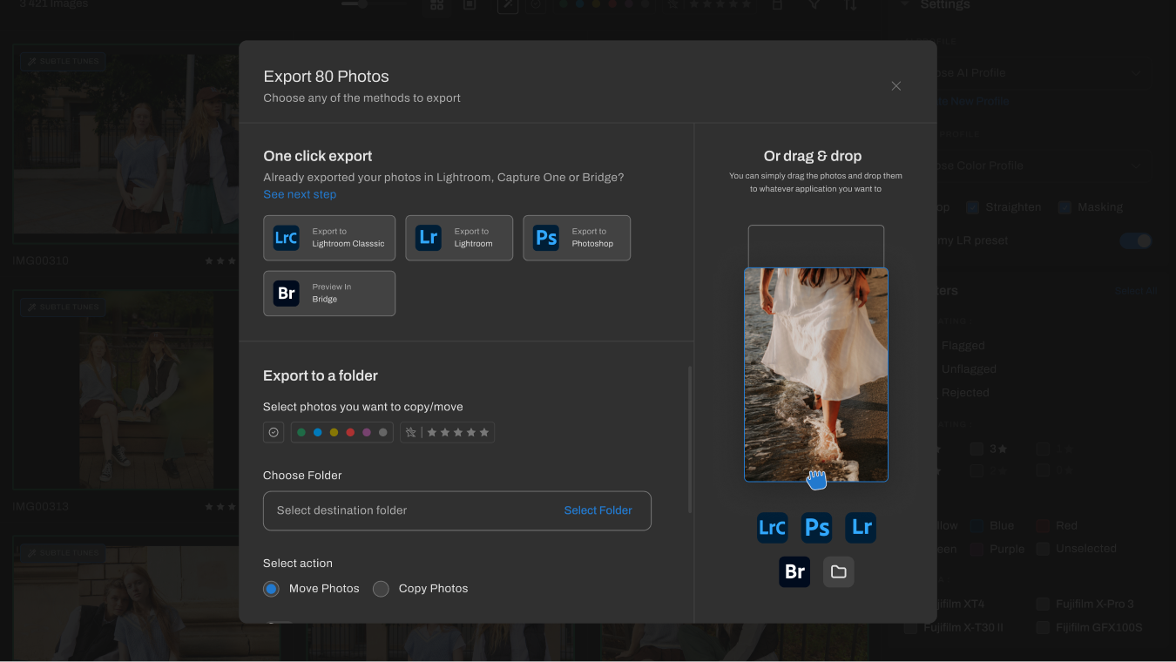Open the Color Profile dropdown
This screenshot has width=1176, height=662.
click(x=1037, y=165)
